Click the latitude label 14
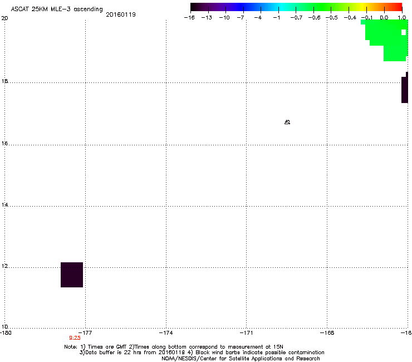Image resolution: width=412 pixels, height=362 pixels. (x=4, y=205)
